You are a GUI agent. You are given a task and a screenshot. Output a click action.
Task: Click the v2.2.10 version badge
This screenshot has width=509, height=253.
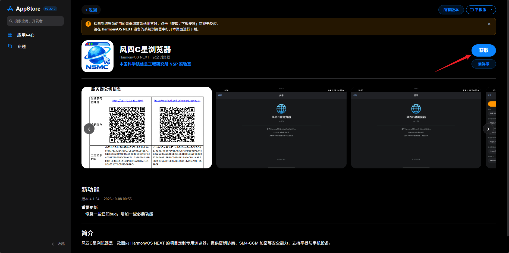coord(50,9)
